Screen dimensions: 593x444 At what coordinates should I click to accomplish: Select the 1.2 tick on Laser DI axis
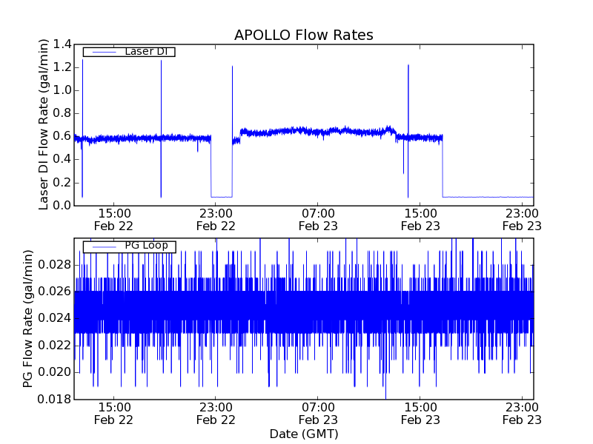(62, 67)
